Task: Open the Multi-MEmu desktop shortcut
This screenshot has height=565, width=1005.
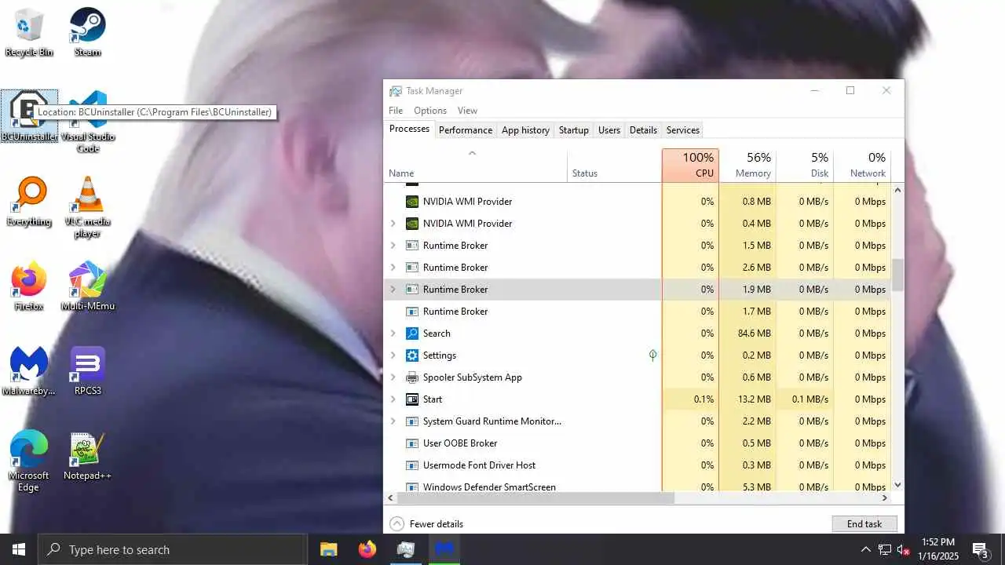Action: tap(88, 286)
